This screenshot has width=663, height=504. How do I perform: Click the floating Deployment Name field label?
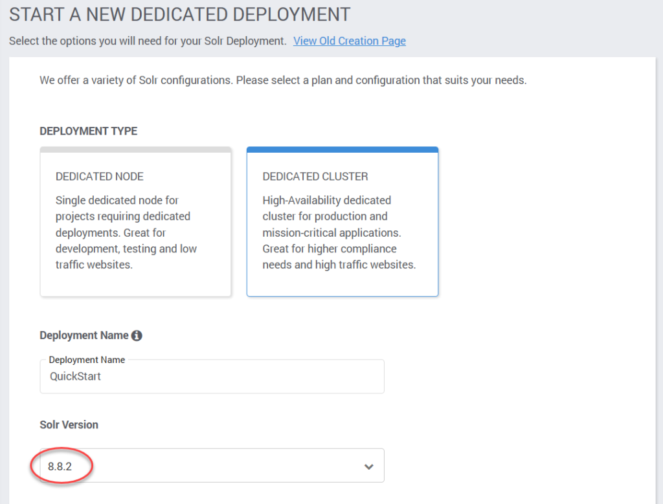(87, 360)
